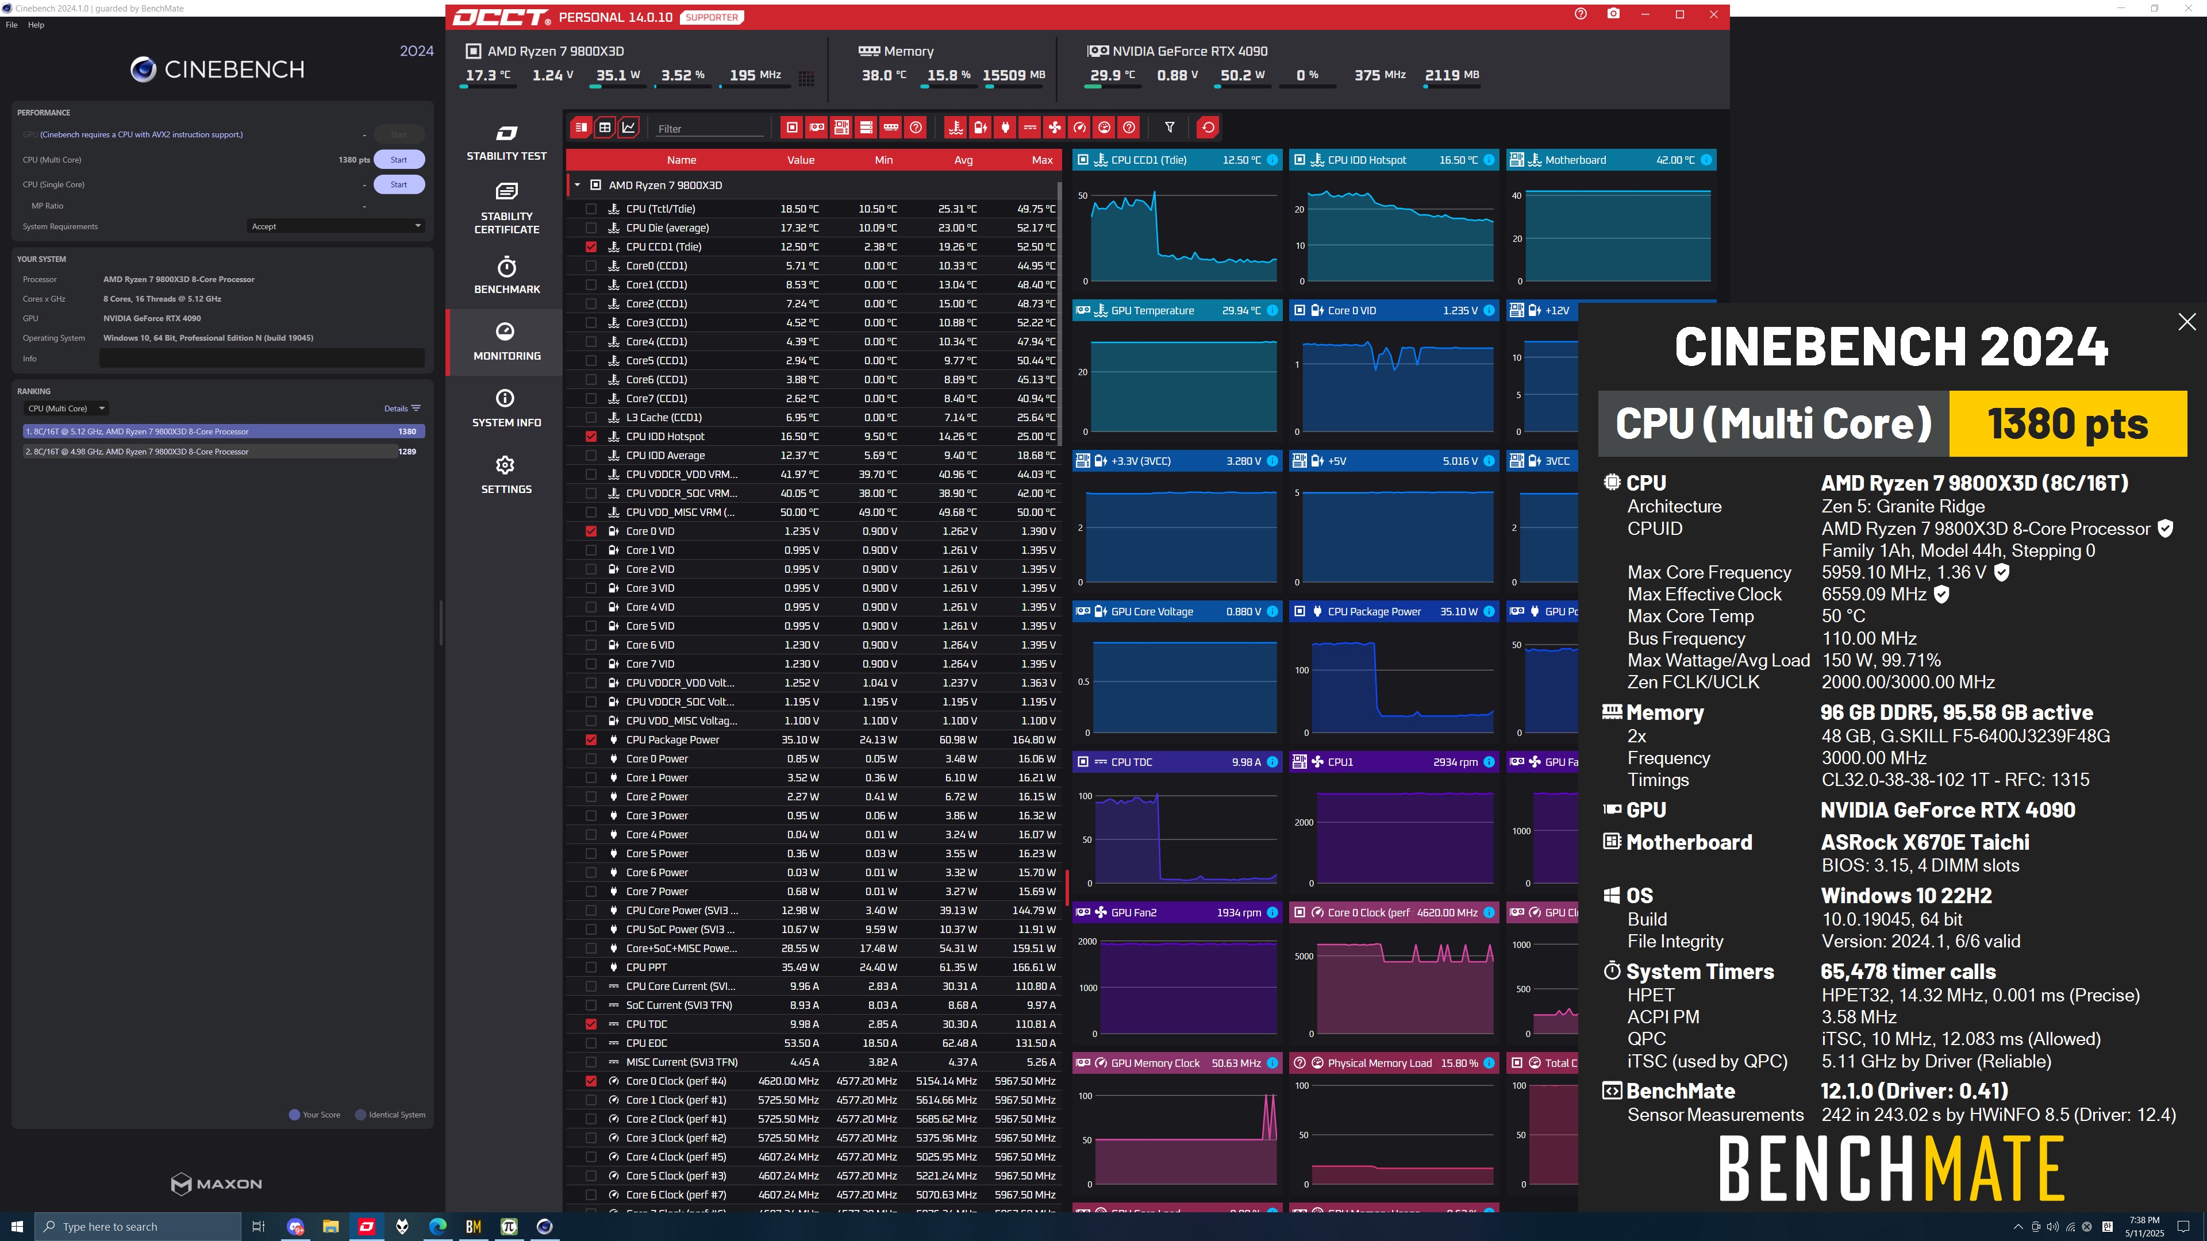
Task: Check the CPU PPT row checkbox
Action: click(591, 968)
